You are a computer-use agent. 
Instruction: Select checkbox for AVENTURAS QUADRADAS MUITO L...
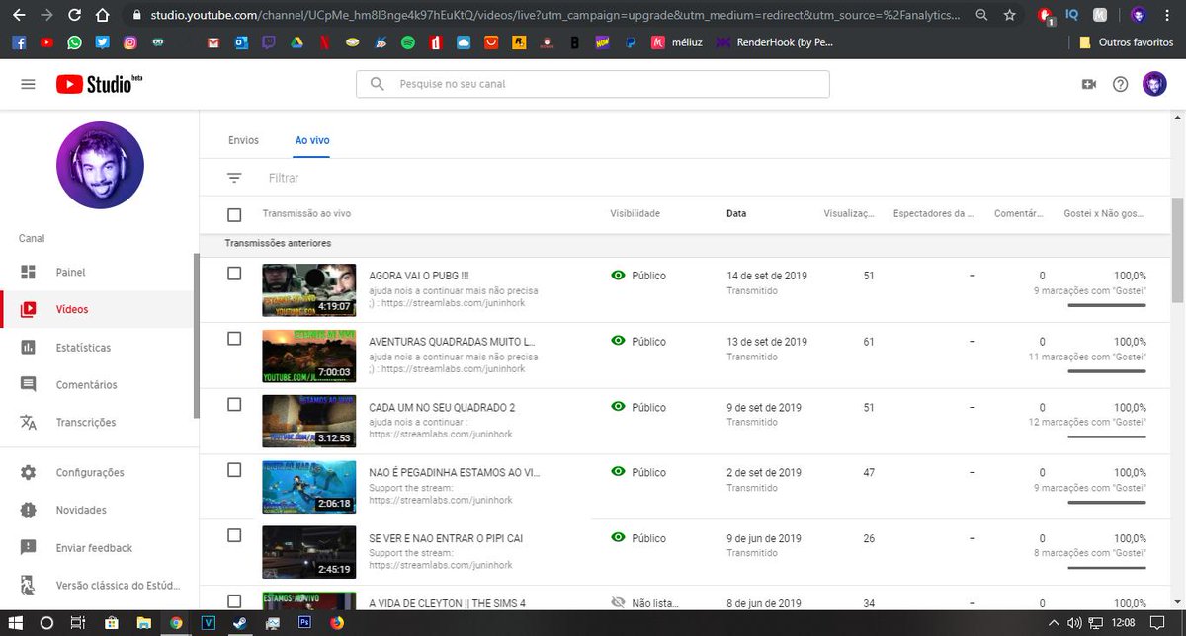[234, 338]
